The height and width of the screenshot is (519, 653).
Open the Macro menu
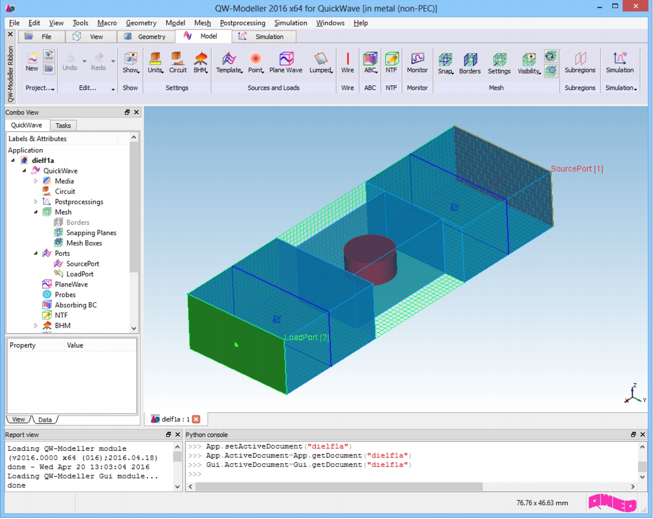(107, 23)
